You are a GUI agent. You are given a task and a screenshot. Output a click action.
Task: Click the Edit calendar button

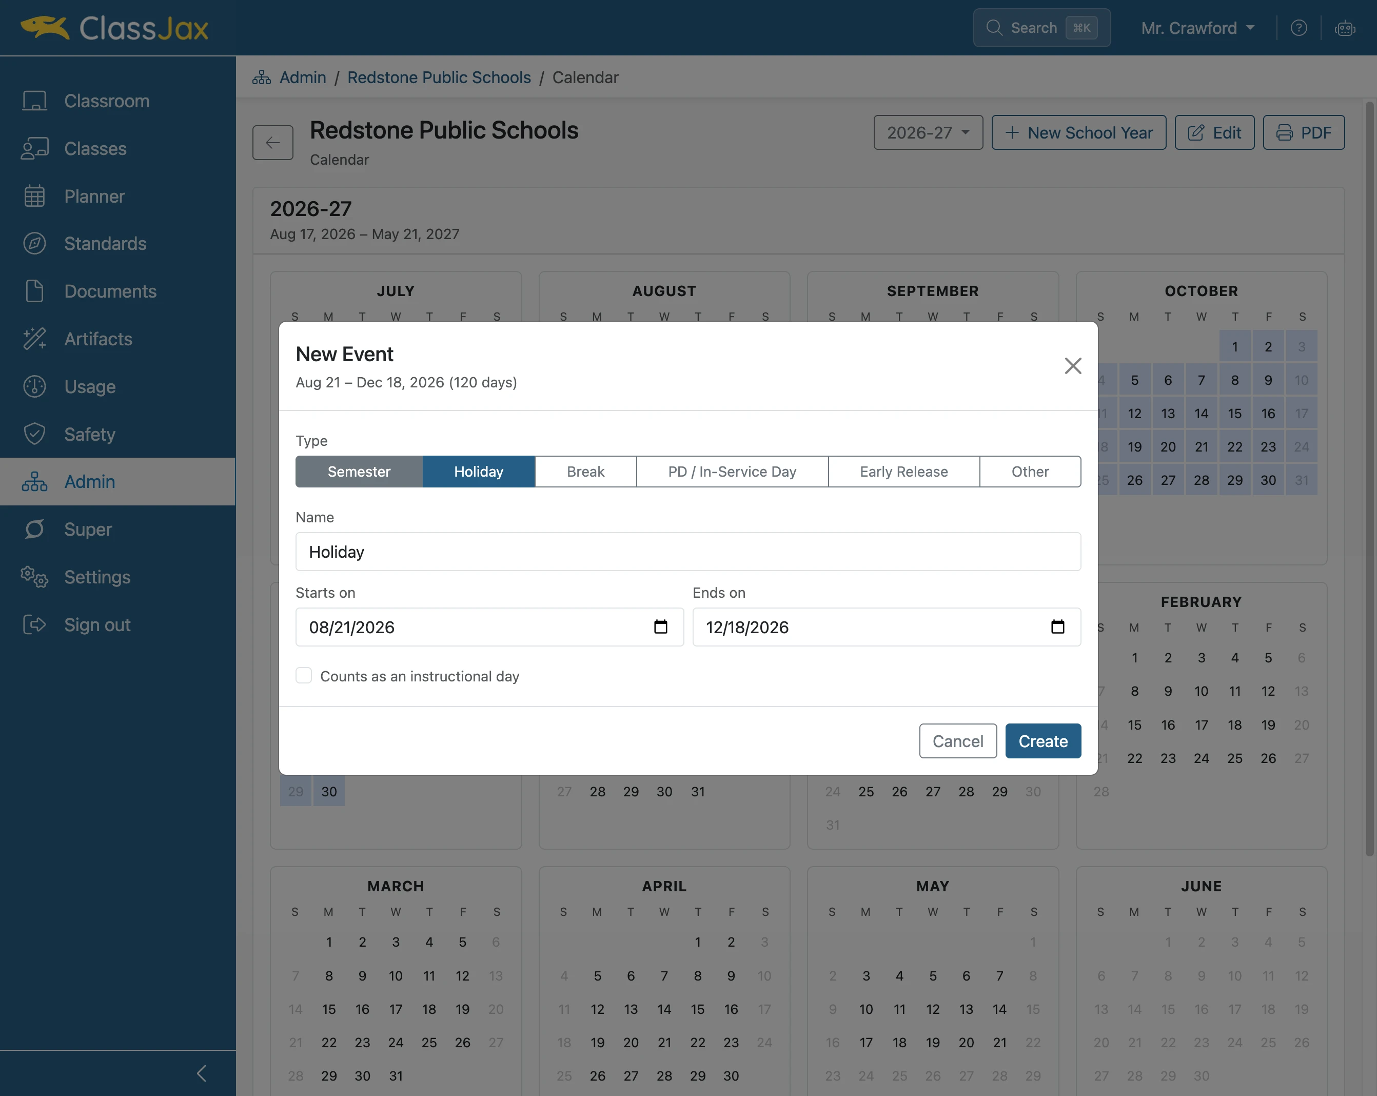pos(1215,133)
